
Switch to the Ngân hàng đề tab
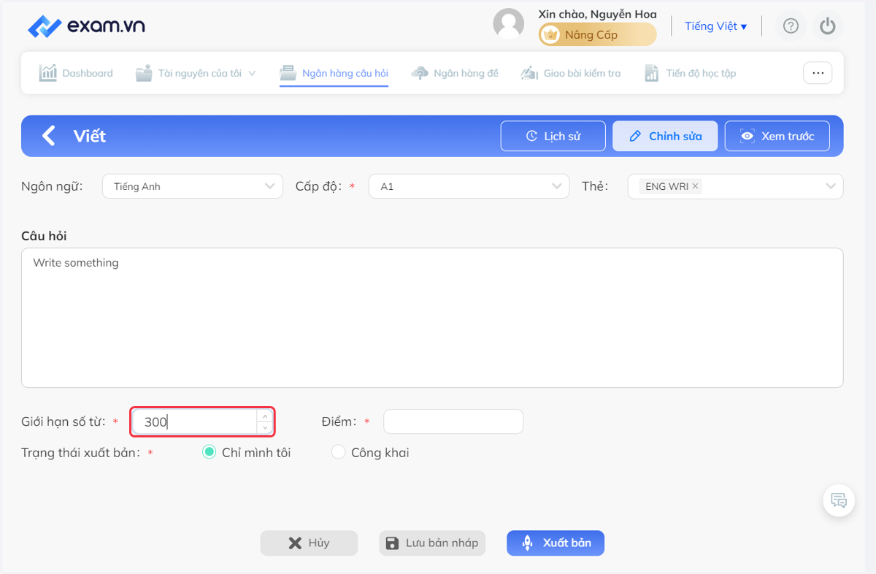point(455,73)
